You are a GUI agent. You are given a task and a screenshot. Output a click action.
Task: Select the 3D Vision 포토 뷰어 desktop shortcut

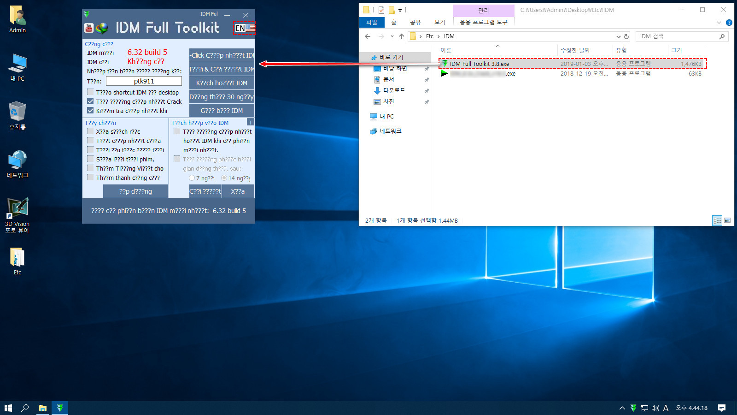point(18,216)
